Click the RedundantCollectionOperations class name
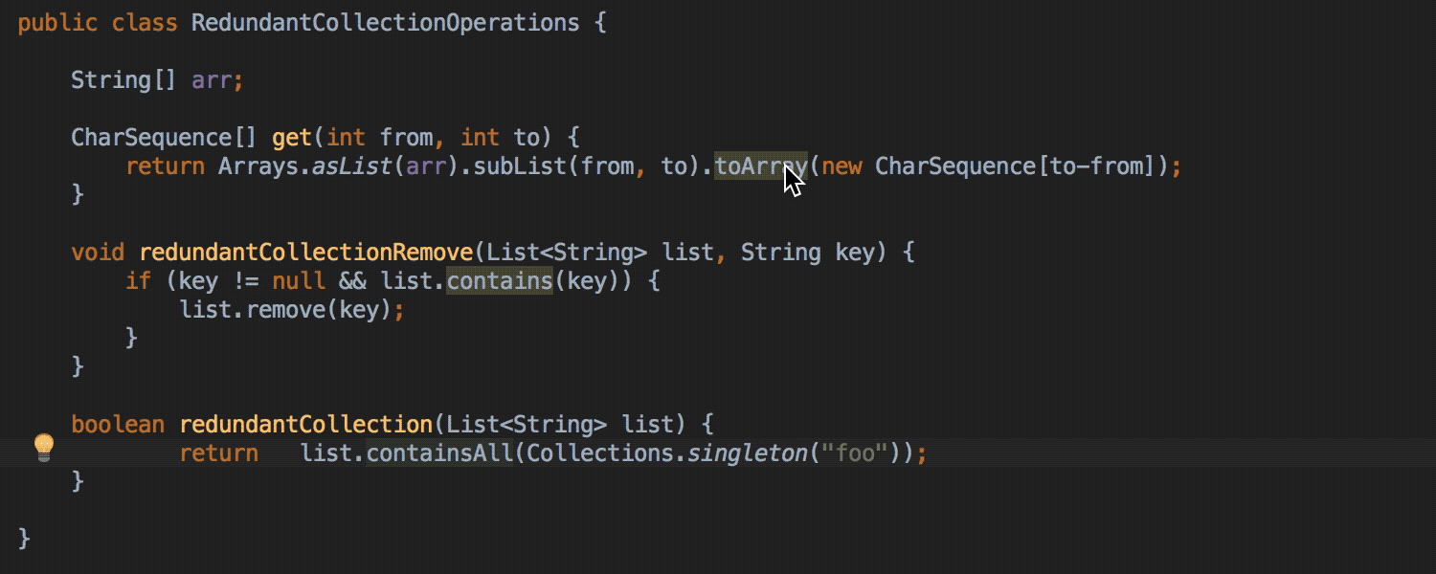 pos(385,23)
